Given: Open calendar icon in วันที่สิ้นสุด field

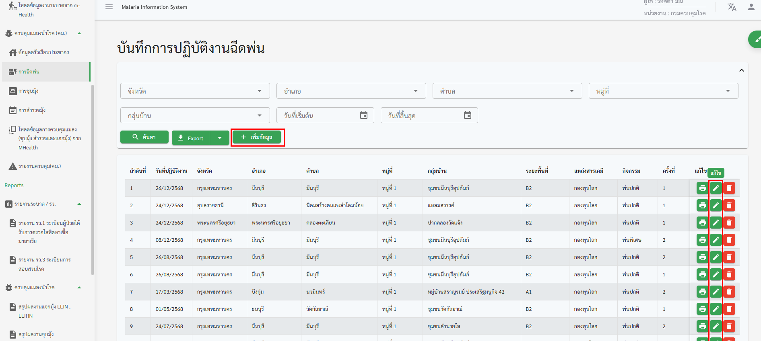Looking at the screenshot, I should tap(467, 115).
